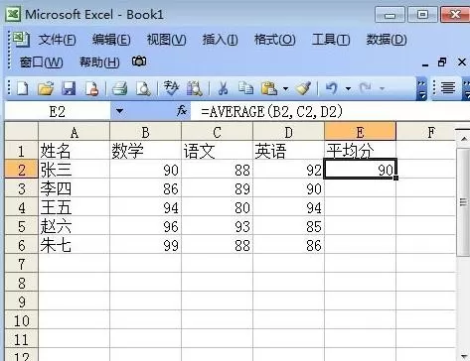Select column D header
This screenshot has width=470, height=361.
coord(289,132)
